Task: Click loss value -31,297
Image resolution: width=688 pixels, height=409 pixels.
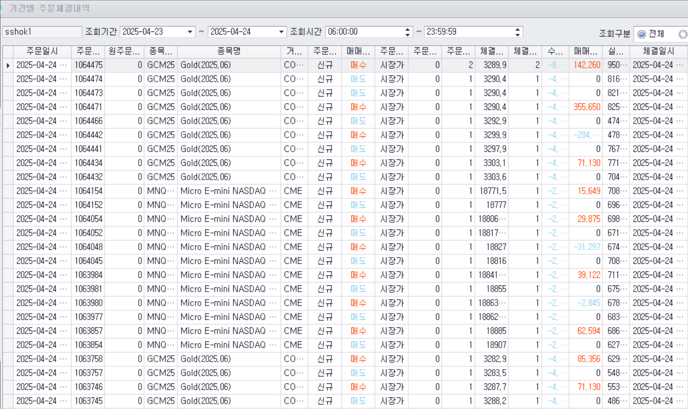Action: tap(587, 247)
